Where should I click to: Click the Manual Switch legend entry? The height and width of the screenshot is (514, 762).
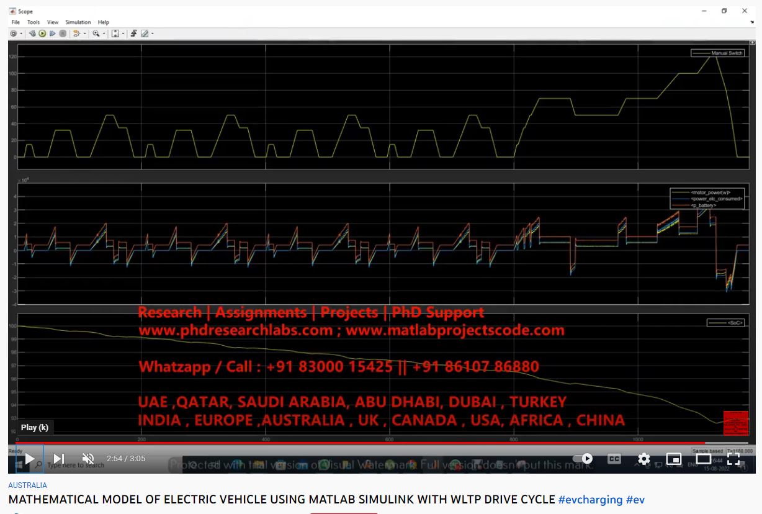pos(718,53)
